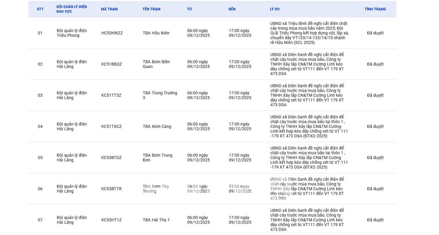Click station name TBA Bơm Biền Quan
Viewport: 439px width, 235px height.
(x=156, y=64)
